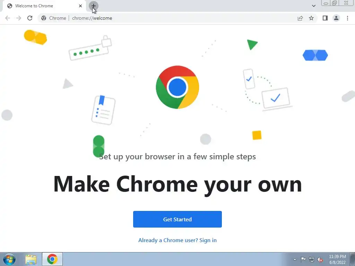355x266 pixels.
Task: Show hidden system tray icons
Action: click(x=295, y=259)
